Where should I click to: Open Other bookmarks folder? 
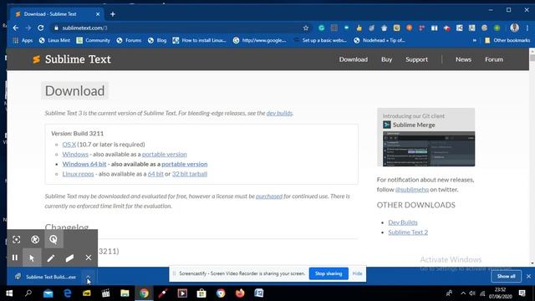(507, 40)
